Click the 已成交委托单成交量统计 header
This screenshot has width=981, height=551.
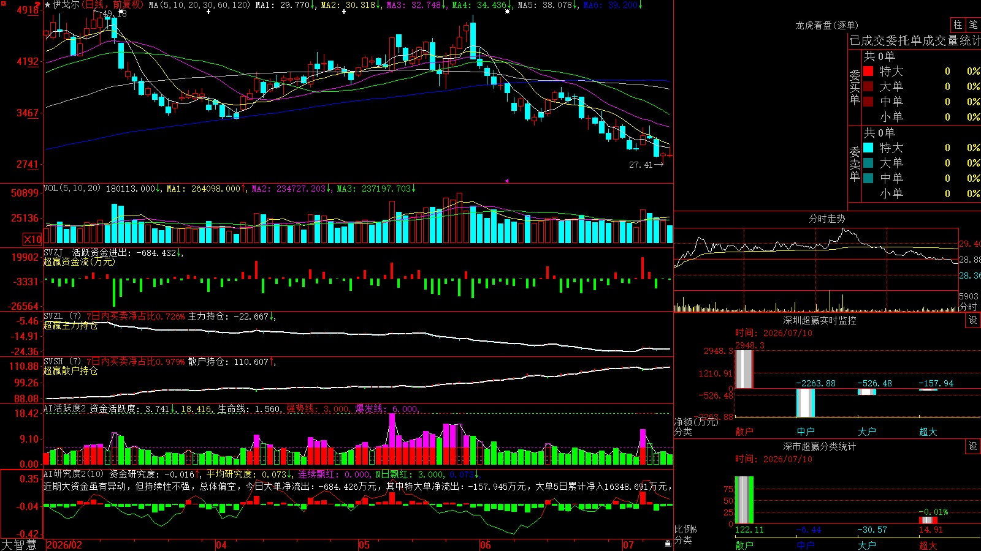coord(915,40)
